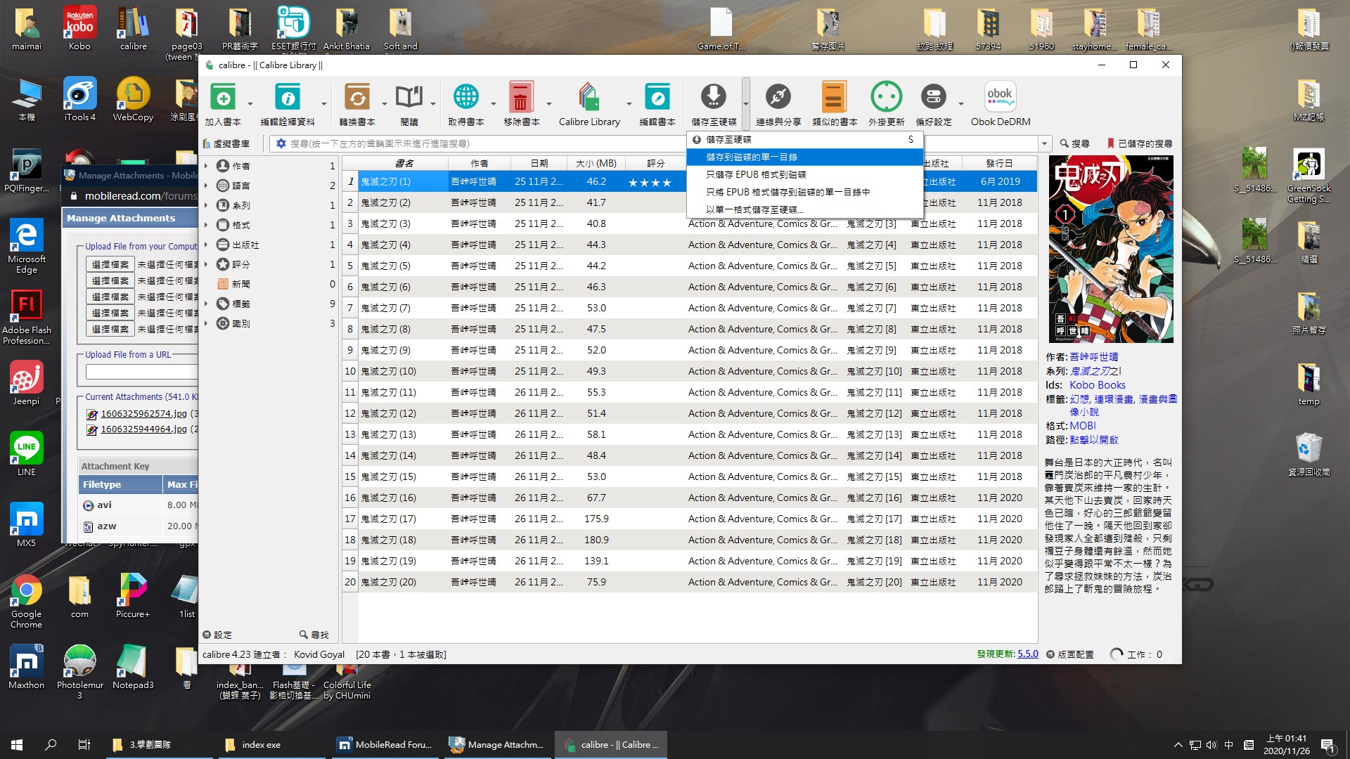
Task: Click the Convert books (轉換書本) icon
Action: tap(356, 98)
